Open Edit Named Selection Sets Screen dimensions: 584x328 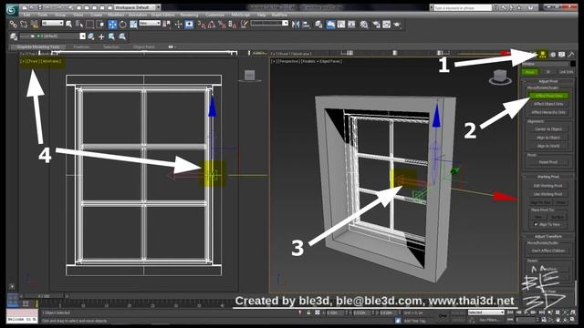pyautogui.click(x=245, y=25)
